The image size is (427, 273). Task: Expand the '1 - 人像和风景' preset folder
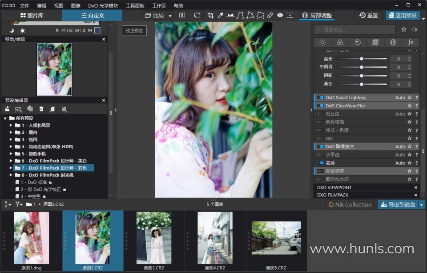(11, 126)
